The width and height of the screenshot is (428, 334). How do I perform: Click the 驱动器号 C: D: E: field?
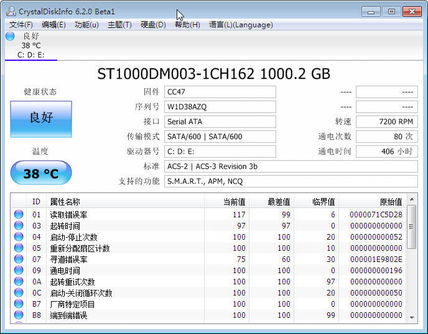click(x=220, y=151)
